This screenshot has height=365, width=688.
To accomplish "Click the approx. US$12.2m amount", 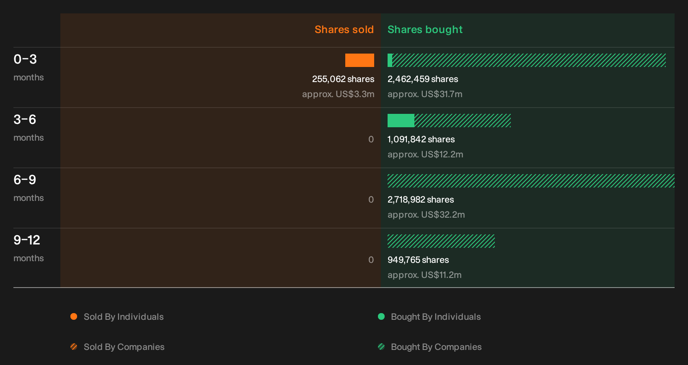I will point(425,154).
